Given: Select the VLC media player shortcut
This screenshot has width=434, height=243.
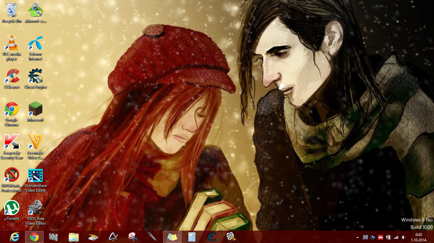Looking at the screenshot, I should [12, 48].
